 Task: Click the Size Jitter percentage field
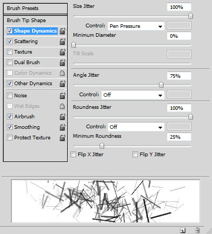179,7
